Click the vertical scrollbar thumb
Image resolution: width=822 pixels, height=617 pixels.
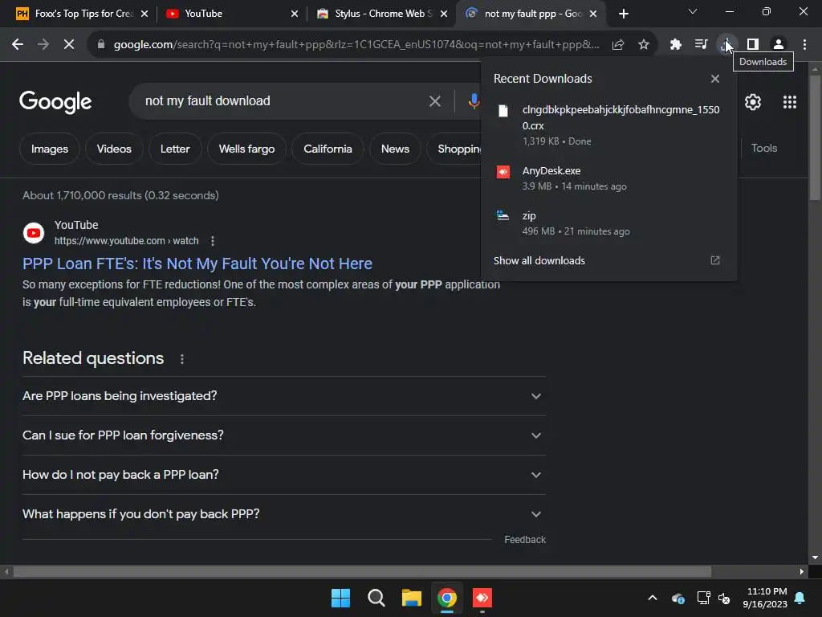click(x=815, y=137)
